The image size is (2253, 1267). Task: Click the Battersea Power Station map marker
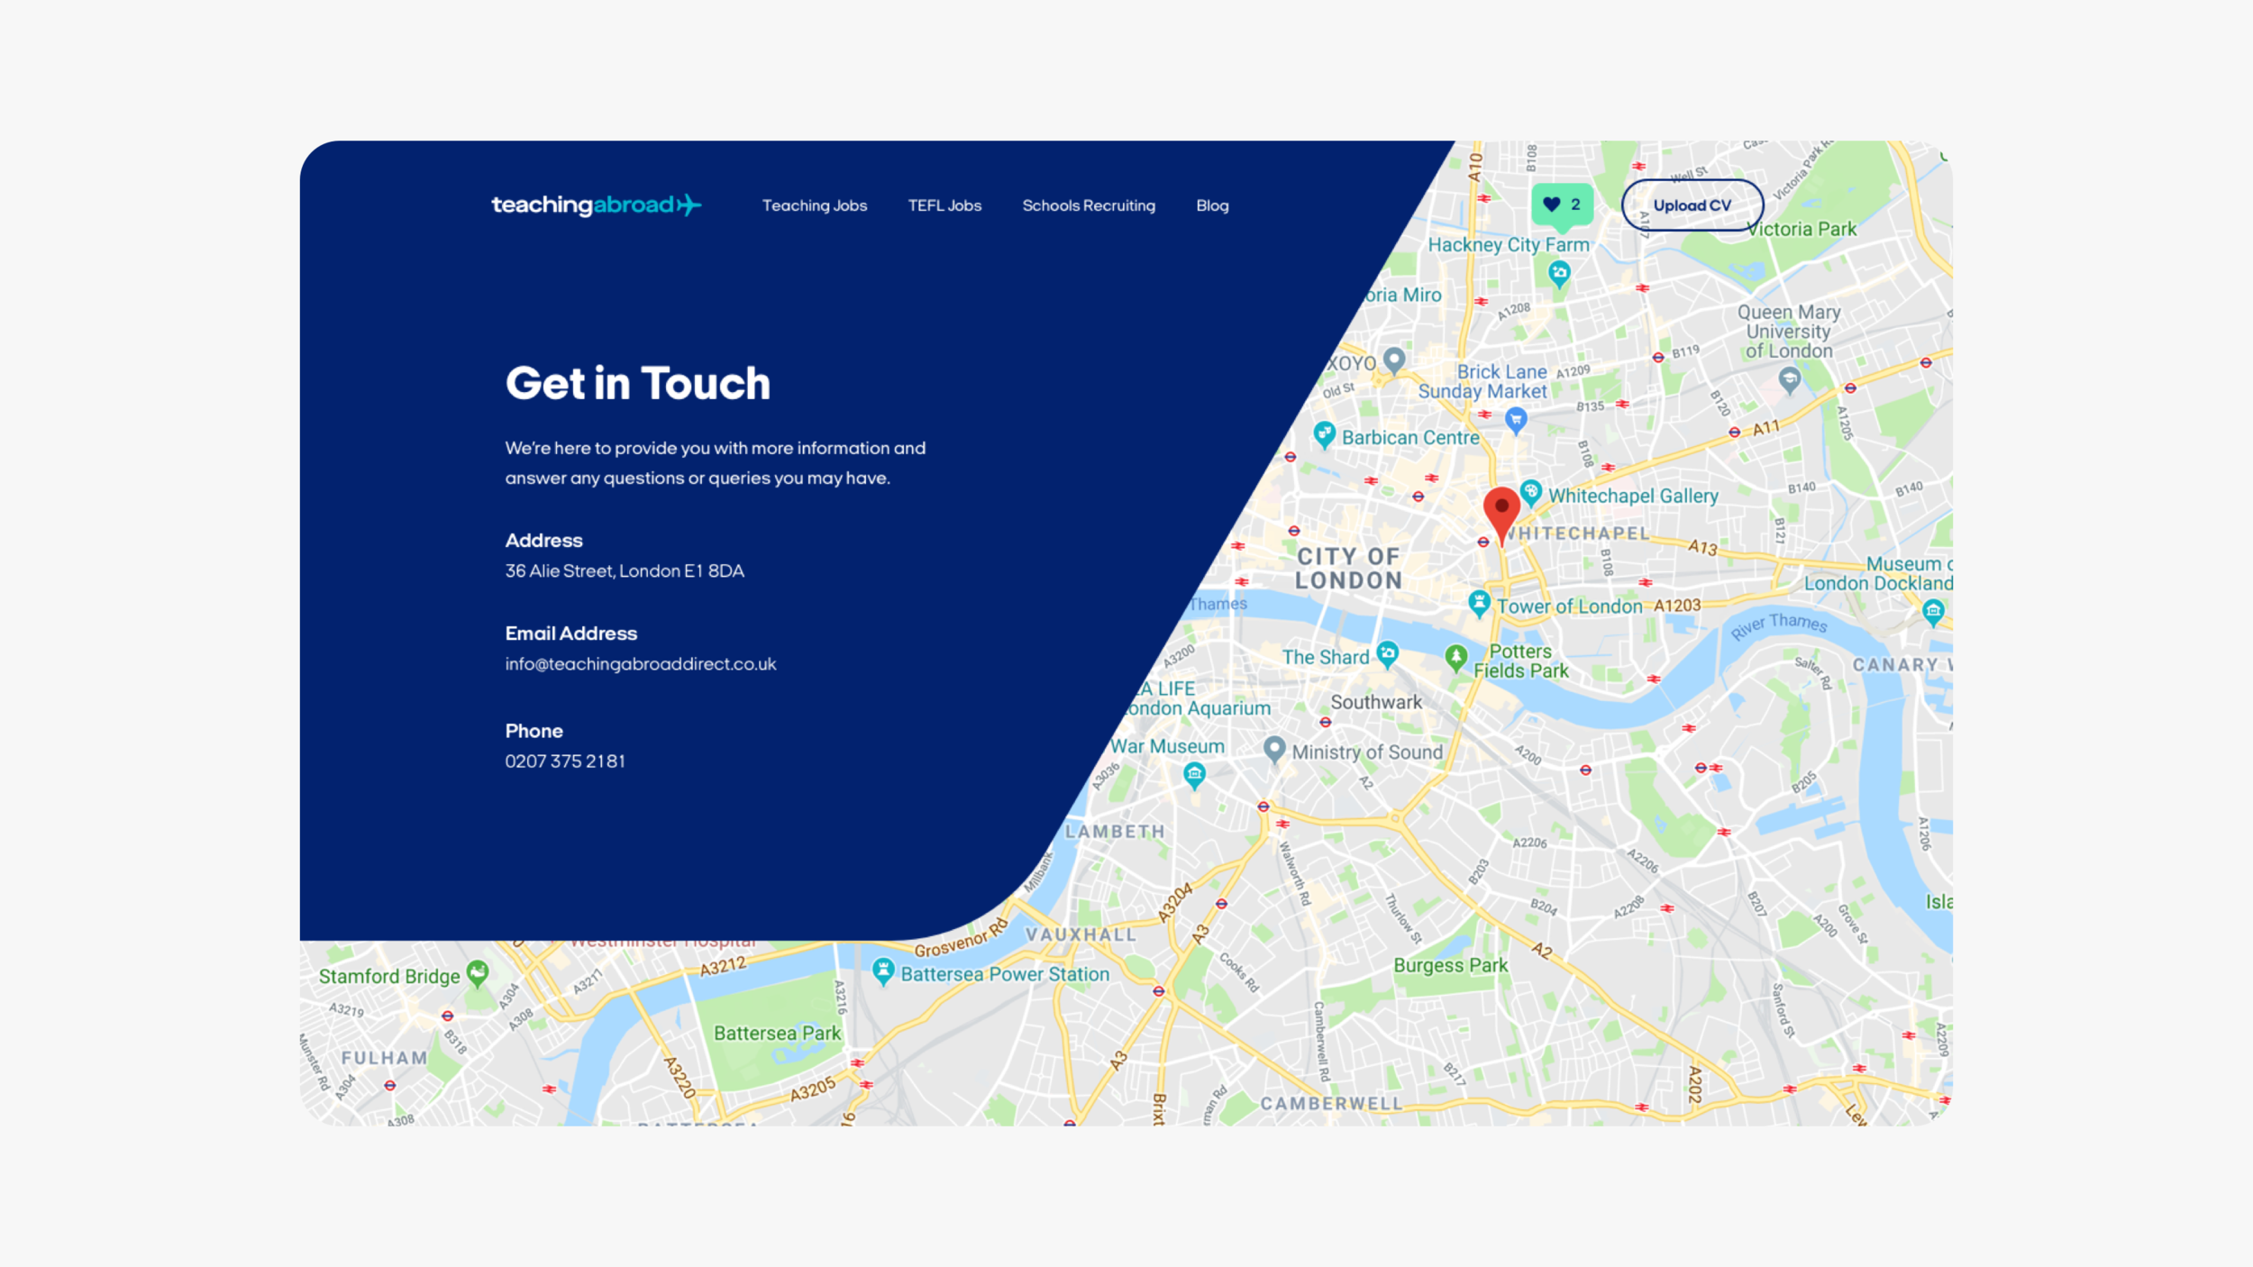pos(883,971)
